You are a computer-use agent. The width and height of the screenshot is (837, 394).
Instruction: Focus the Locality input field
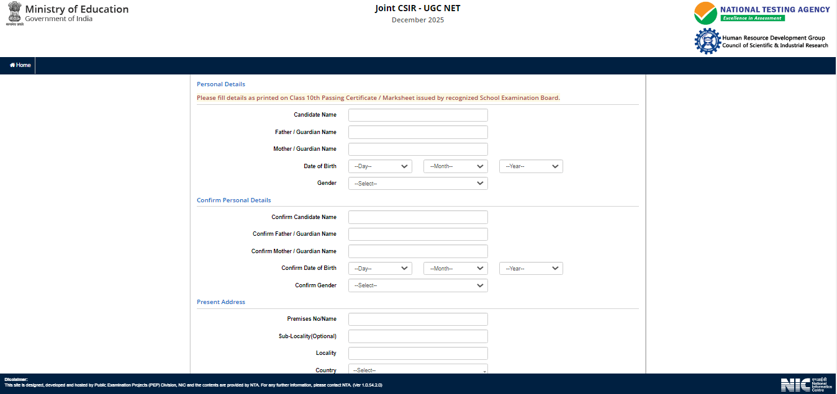coord(418,353)
